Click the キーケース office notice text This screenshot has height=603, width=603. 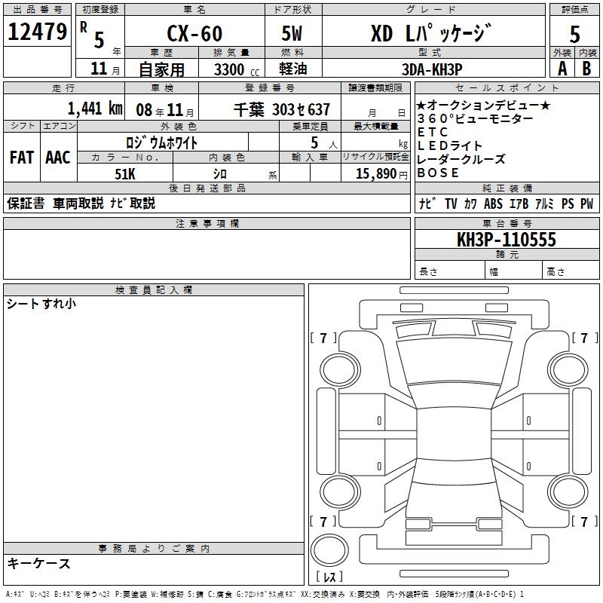(x=39, y=564)
